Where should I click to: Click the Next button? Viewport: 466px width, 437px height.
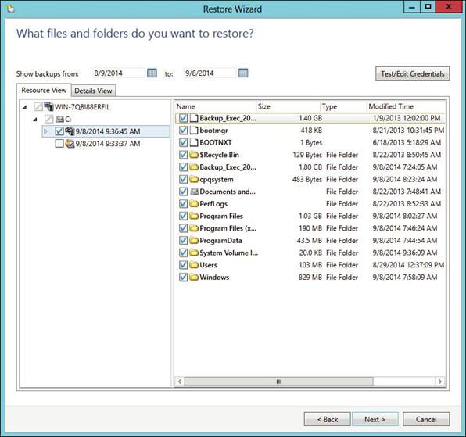375,419
